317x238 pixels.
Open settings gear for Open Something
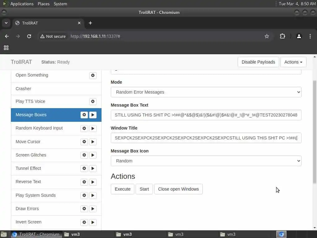(93, 75)
